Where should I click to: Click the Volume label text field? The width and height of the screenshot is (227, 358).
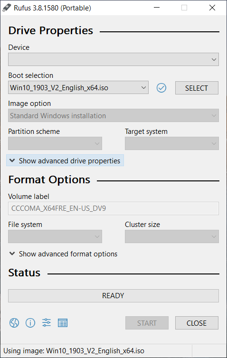pyautogui.click(x=113, y=208)
